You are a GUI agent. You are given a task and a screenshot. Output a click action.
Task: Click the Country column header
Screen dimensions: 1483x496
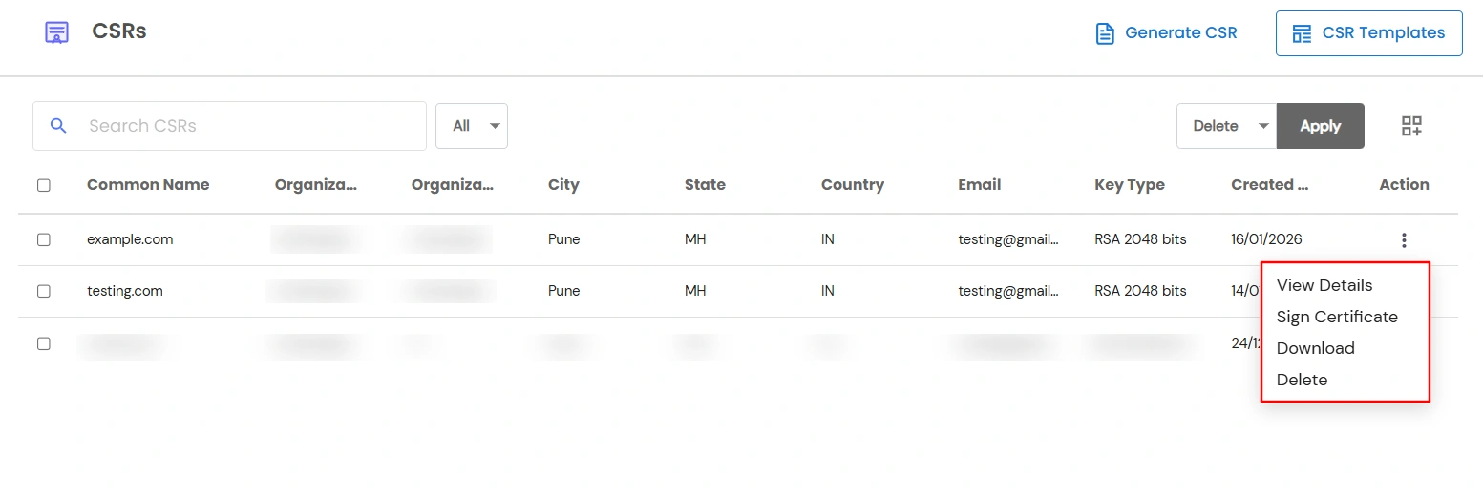tap(853, 185)
